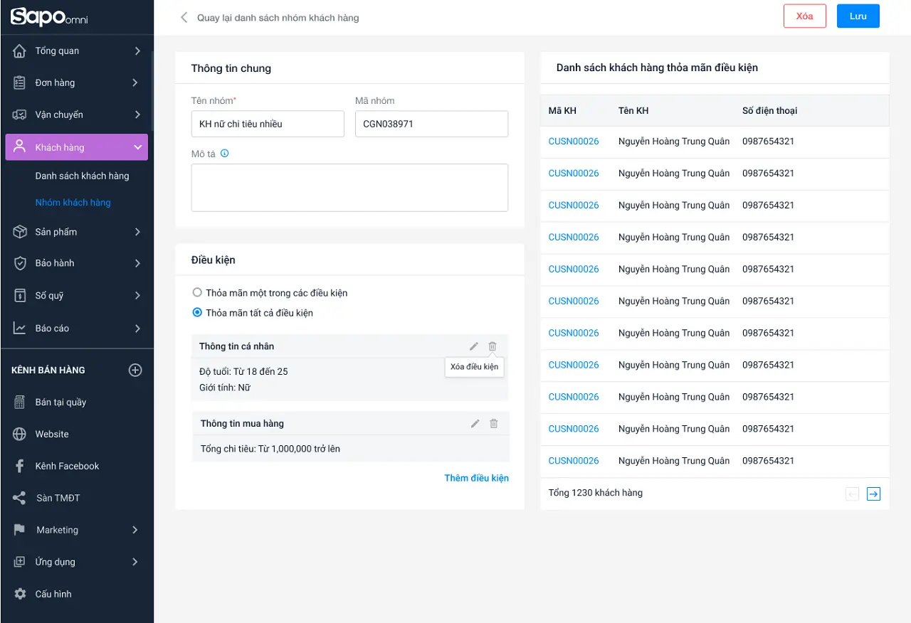Collapse the Khách hàng sidebar section

[x=137, y=148]
